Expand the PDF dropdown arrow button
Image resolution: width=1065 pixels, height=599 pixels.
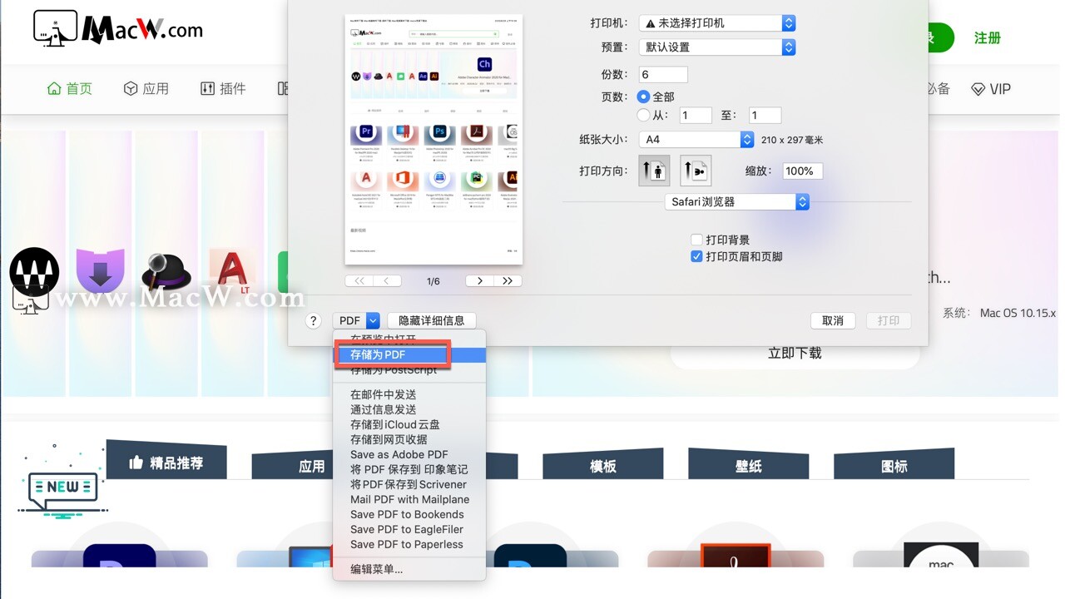[373, 320]
